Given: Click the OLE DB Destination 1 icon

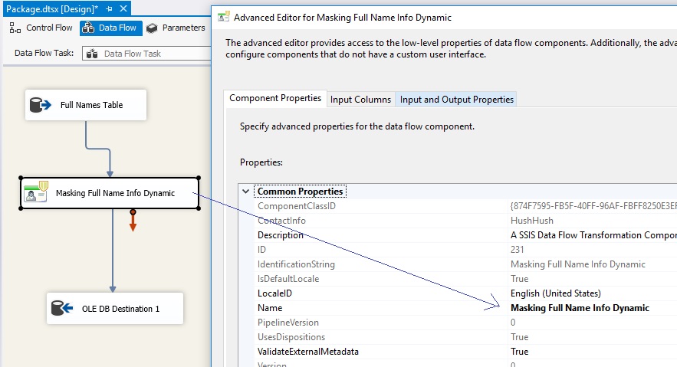Looking at the screenshot, I should click(x=62, y=308).
